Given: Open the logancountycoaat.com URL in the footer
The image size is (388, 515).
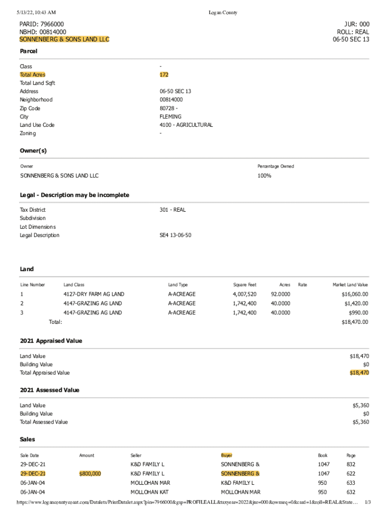Looking at the screenshot, I should (187, 502).
